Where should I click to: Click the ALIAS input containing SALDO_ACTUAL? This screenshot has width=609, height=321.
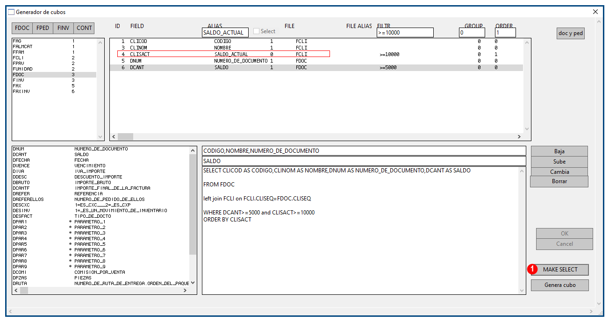(225, 33)
